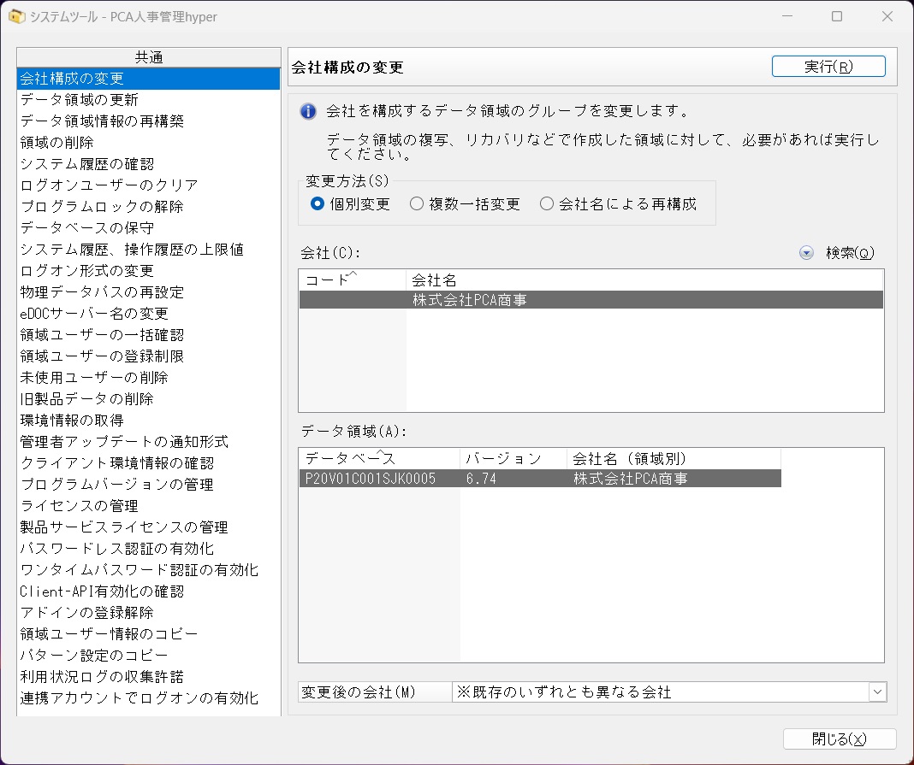Click the 実行(R) button
The height and width of the screenshot is (765, 914).
(828, 67)
